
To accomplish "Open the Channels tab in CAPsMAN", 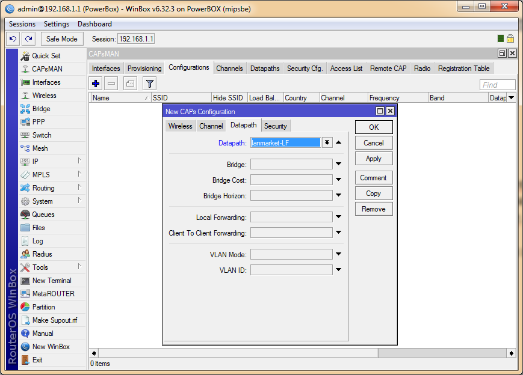I will tap(229, 69).
